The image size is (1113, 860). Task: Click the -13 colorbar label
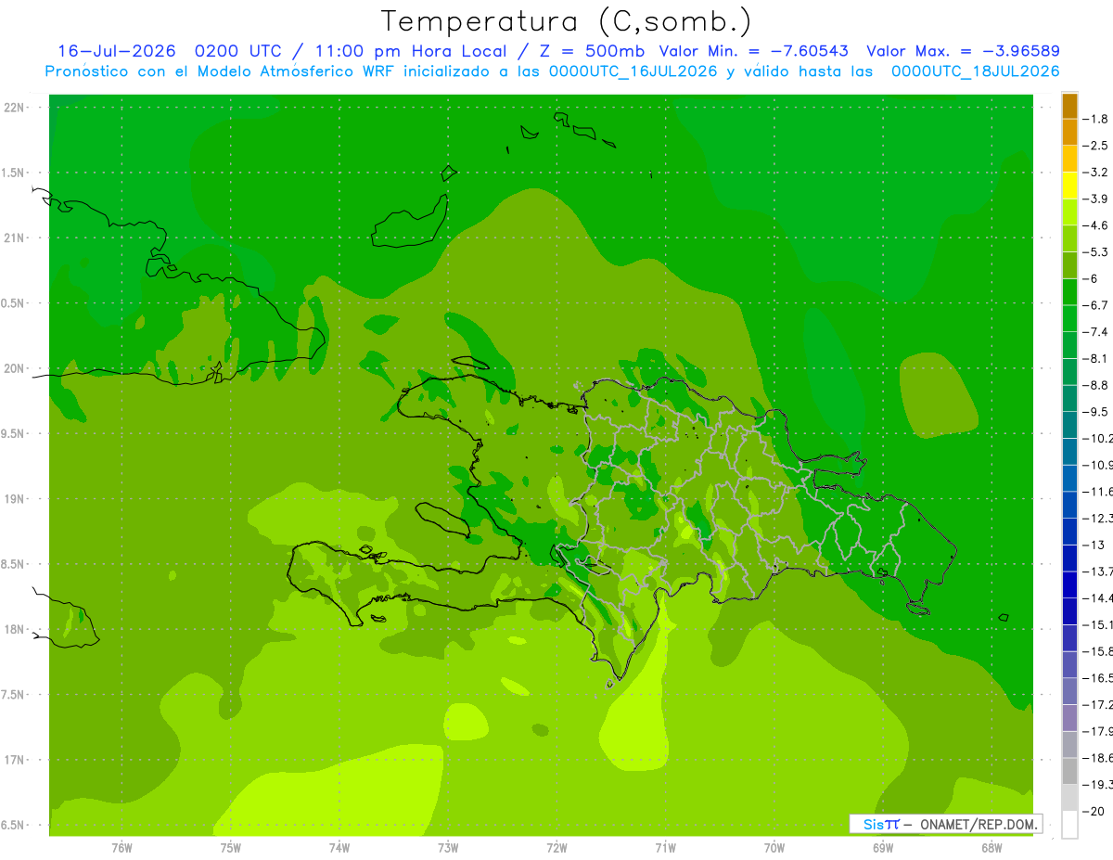coord(1094,545)
